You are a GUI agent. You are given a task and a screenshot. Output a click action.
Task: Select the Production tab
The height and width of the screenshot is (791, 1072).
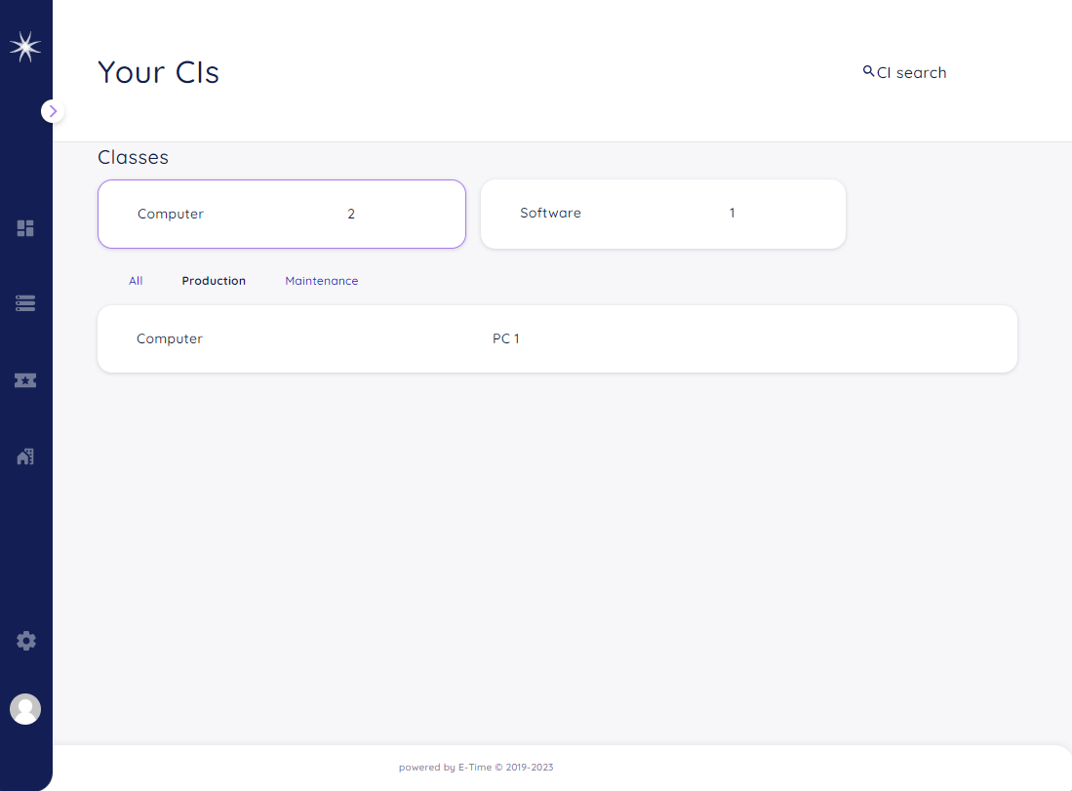coord(214,281)
